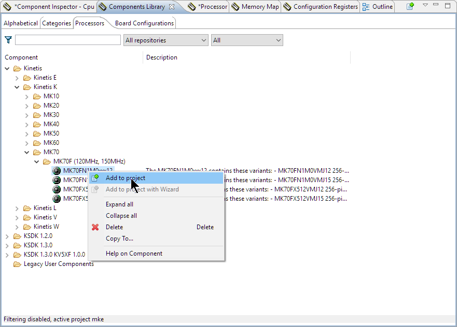Image resolution: width=457 pixels, height=327 pixels.
Task: Select Help on Component menu entry
Action: (134, 254)
